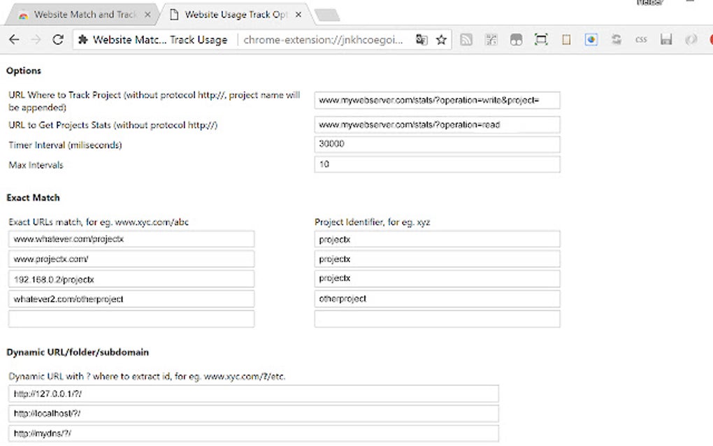Switch to the Website Match and Track tab
This screenshot has width=713, height=446.
[x=80, y=14]
